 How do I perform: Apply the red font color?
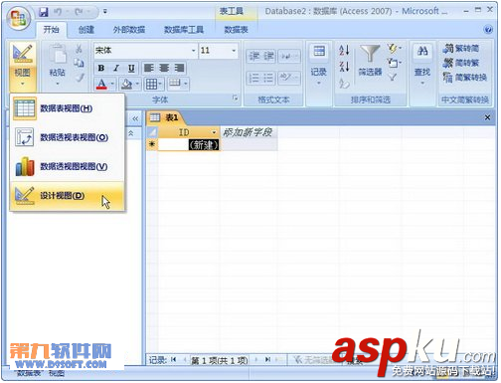pyautogui.click(x=101, y=85)
